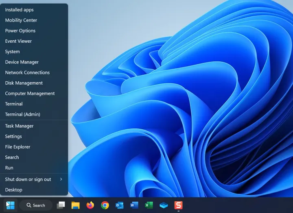Viewport: 293px width, 213px height.
Task: Open Excel from the taskbar
Action: (149, 205)
